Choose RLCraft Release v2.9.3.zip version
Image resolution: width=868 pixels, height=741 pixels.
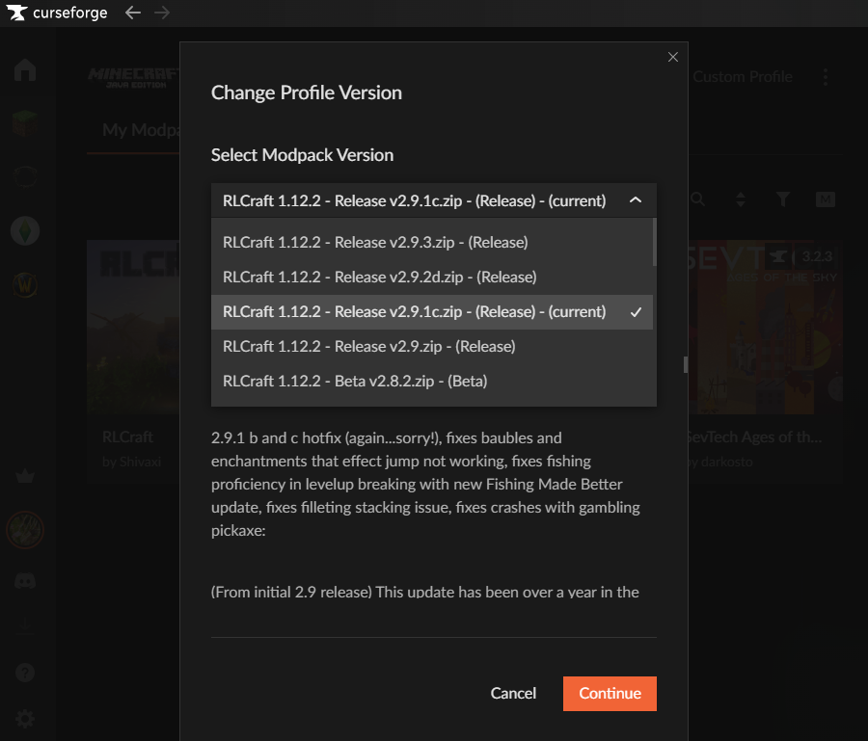[432, 242]
